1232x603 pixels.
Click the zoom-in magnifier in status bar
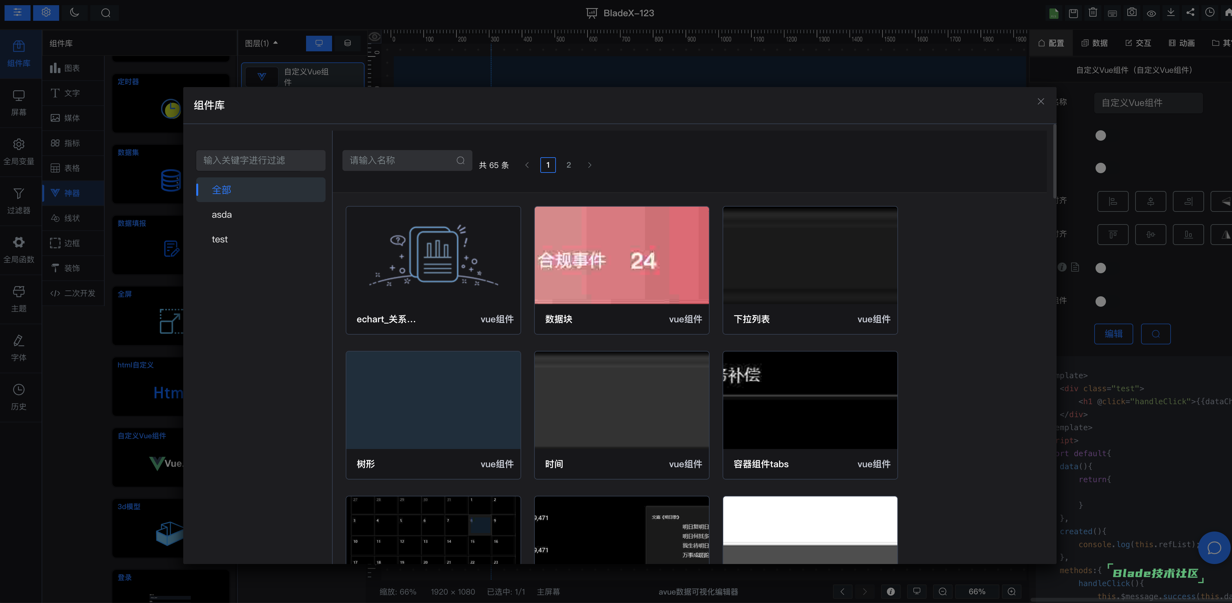point(1011,592)
